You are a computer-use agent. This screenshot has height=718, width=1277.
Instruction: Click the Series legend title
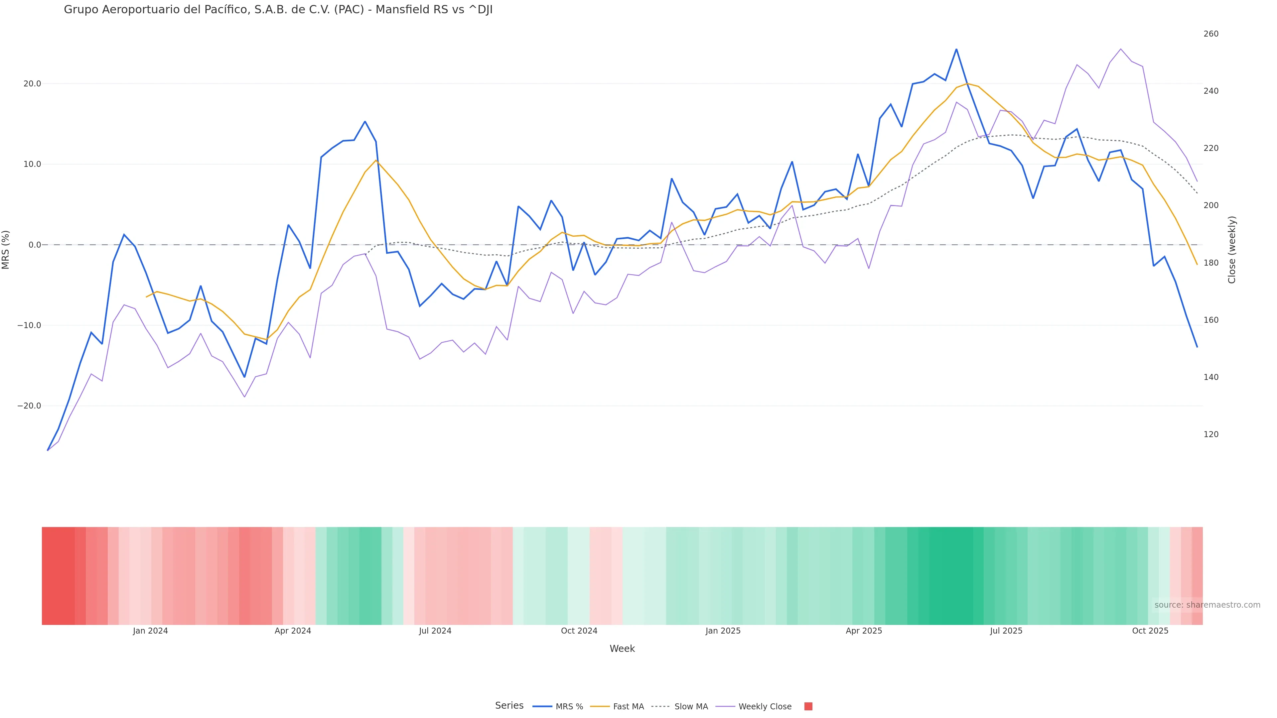click(509, 706)
